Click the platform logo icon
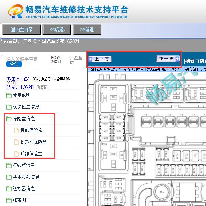206x206 pixels. pyautogui.click(x=15, y=11)
